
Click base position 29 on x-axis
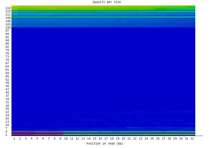[175, 139]
